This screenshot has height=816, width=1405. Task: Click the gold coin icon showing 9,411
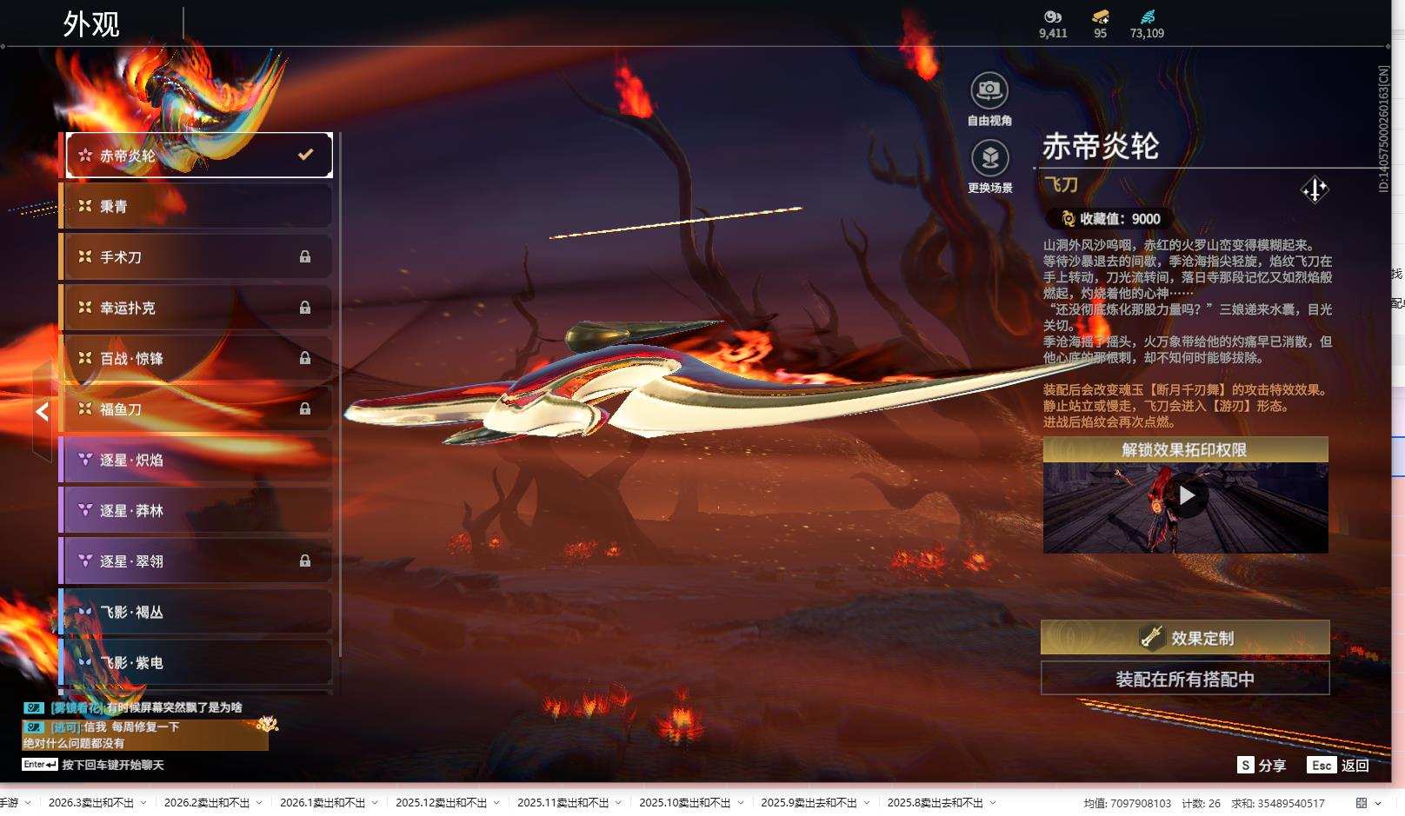(1052, 15)
